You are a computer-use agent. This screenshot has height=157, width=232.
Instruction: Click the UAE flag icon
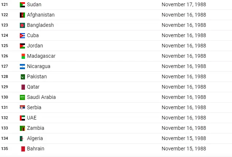coord(22,118)
